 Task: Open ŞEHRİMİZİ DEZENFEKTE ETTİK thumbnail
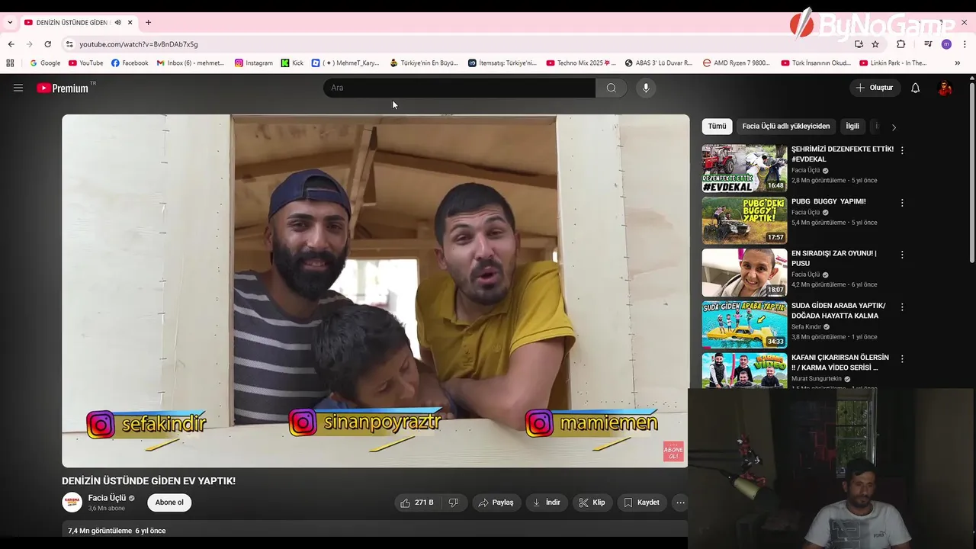744,169
